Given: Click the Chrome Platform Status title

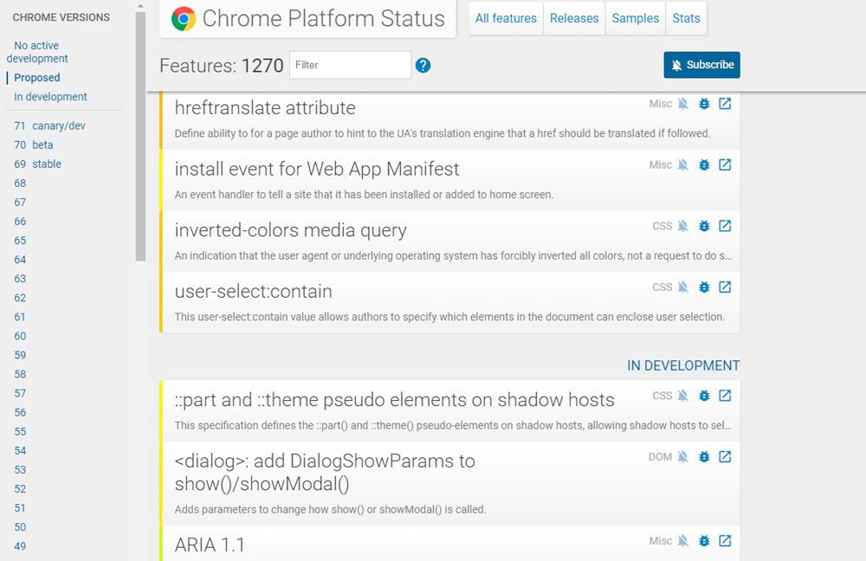Looking at the screenshot, I should coord(323,19).
